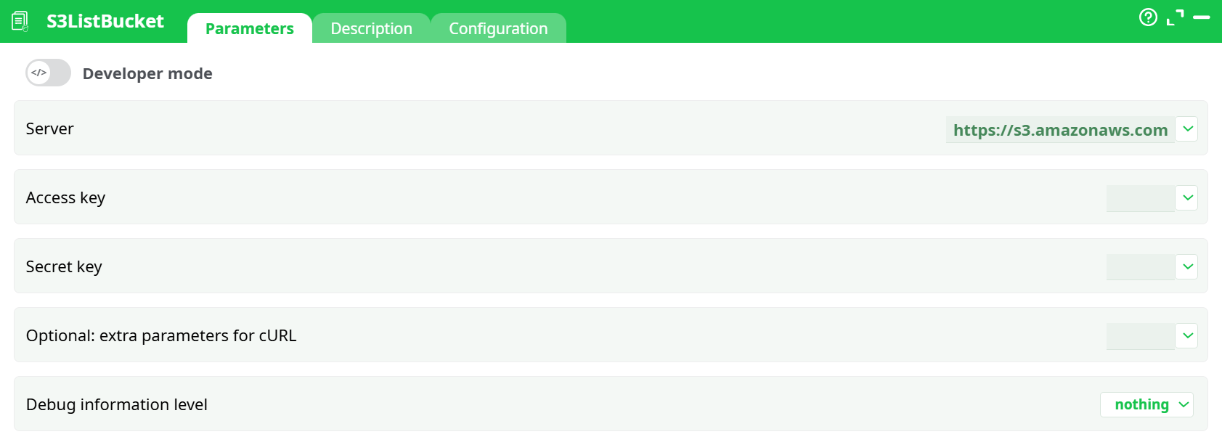Click the Server label

point(50,128)
